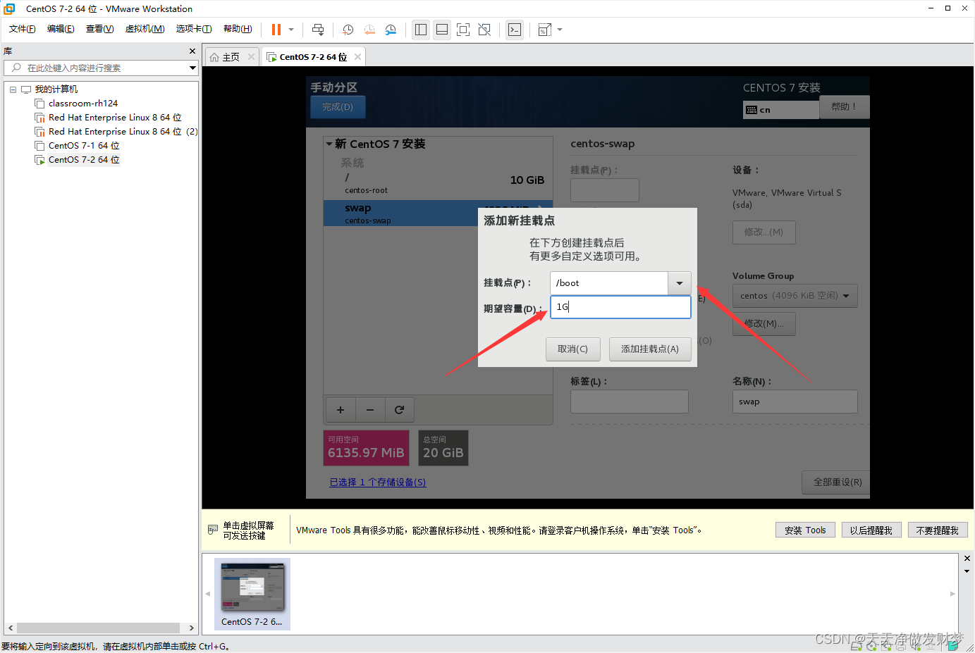Open the 查看(V) menu
975x653 pixels.
100,29
